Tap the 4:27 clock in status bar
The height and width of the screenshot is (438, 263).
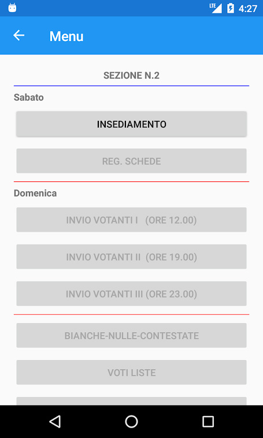[247, 9]
